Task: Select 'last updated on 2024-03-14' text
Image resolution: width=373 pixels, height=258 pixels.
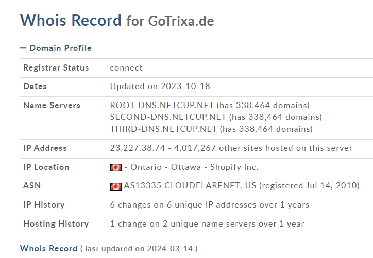Action: pos(139,249)
